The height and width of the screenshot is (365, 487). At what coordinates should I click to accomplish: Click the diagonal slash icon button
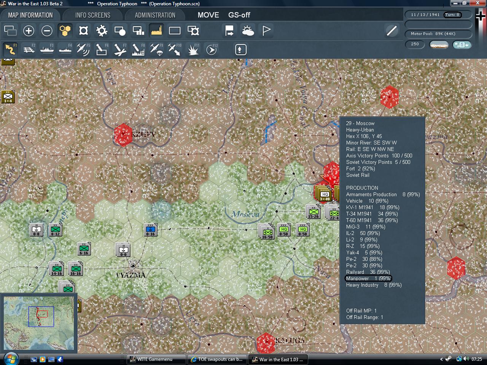point(391,30)
